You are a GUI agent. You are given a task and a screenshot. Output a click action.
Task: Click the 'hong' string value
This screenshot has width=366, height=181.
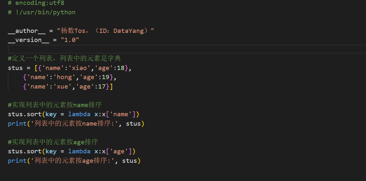pyautogui.click(x=65, y=77)
